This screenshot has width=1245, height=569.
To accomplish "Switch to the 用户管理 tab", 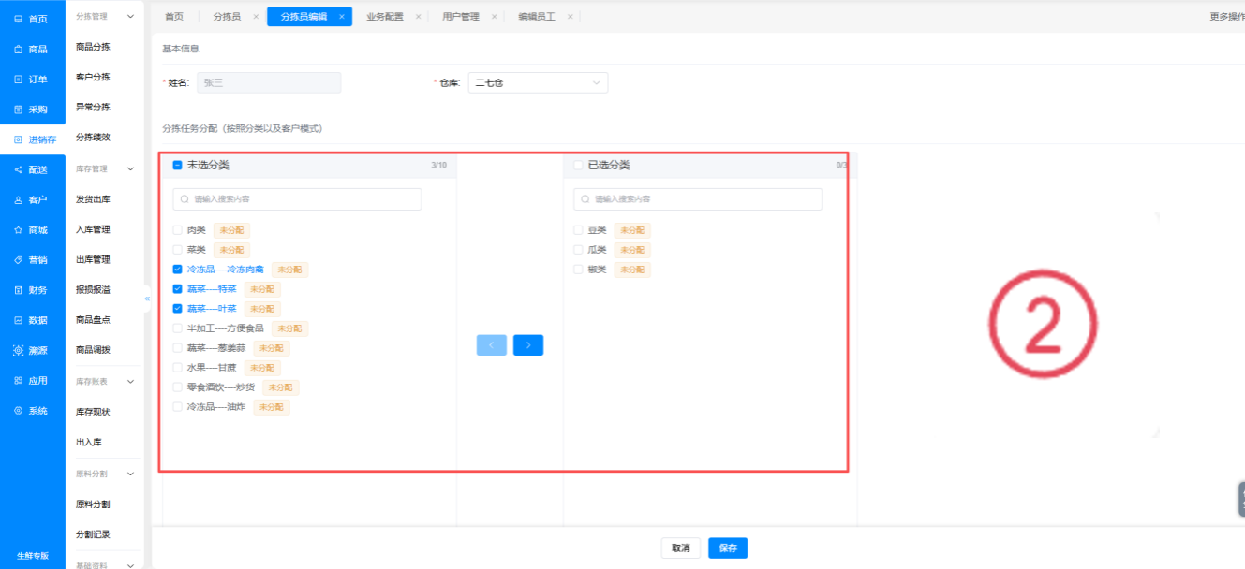I will (461, 17).
